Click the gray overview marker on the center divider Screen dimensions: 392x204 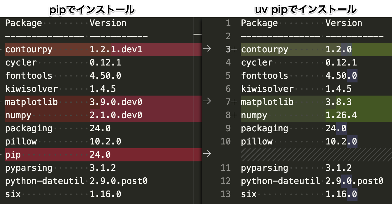(x=198, y=34)
